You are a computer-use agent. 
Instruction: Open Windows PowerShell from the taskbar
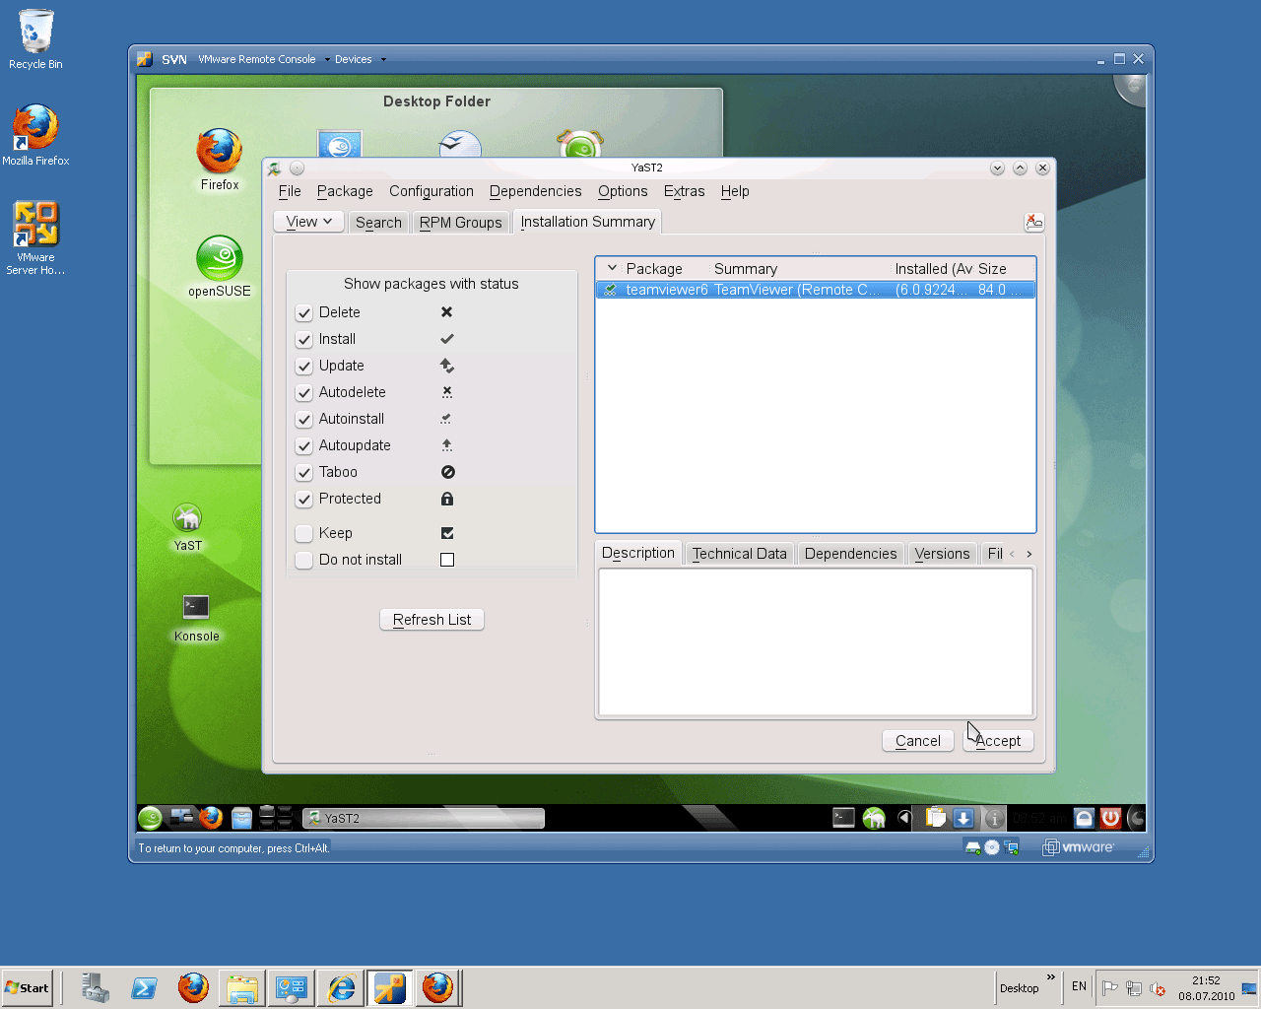(x=144, y=987)
